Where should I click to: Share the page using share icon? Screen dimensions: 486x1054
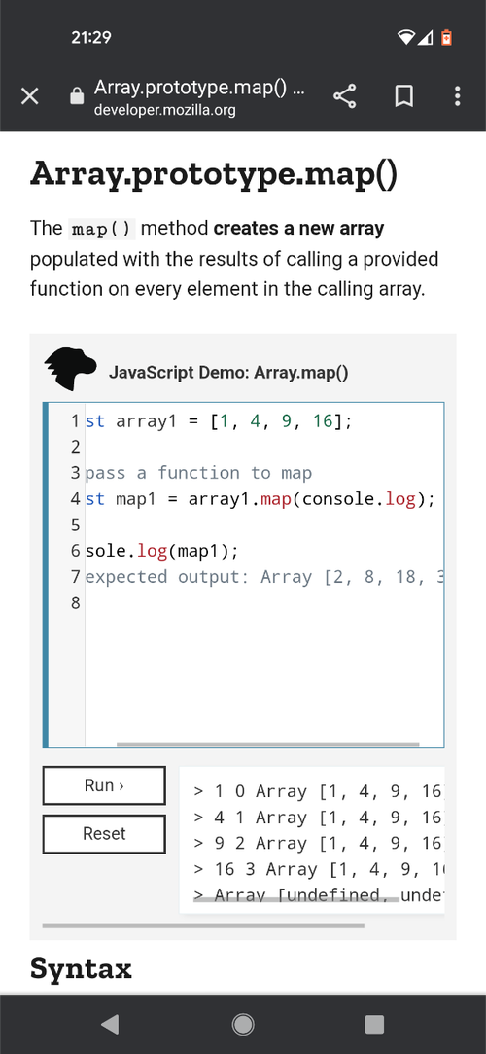point(345,96)
